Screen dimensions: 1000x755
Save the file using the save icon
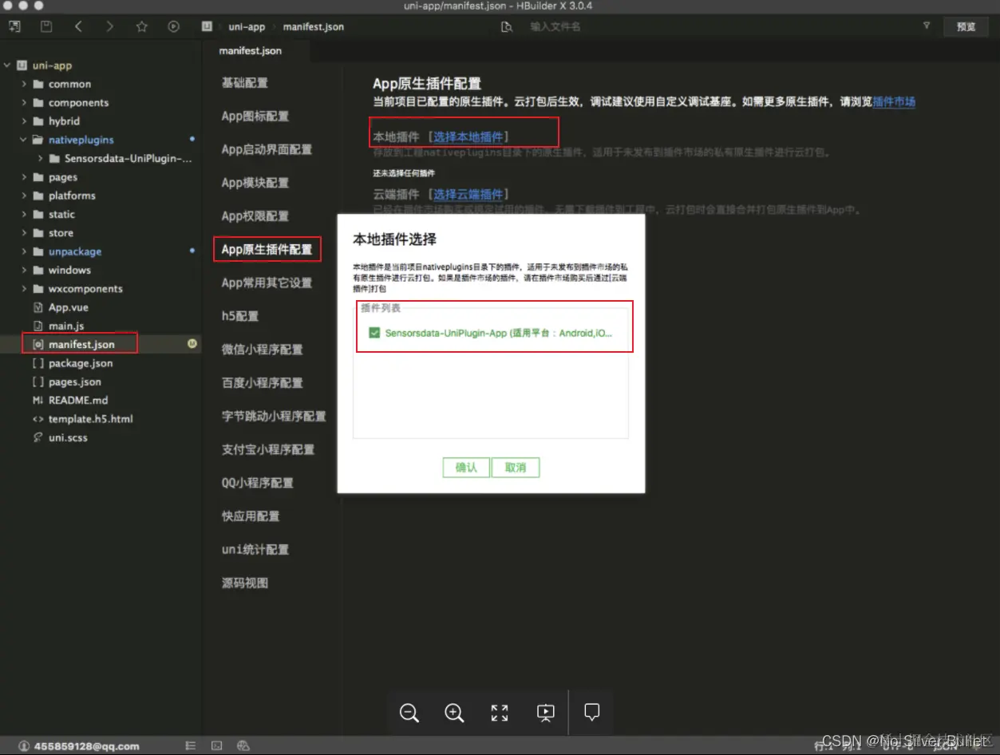[x=45, y=26]
